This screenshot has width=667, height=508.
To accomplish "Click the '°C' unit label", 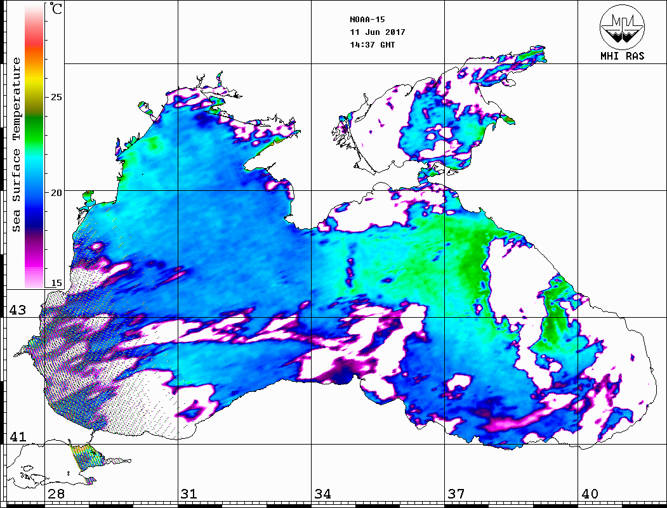I will click(55, 8).
